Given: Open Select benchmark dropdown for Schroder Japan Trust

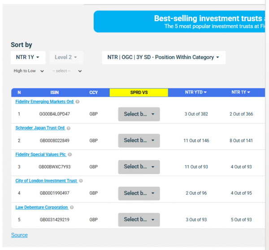Looking at the screenshot, I should [x=139, y=141].
